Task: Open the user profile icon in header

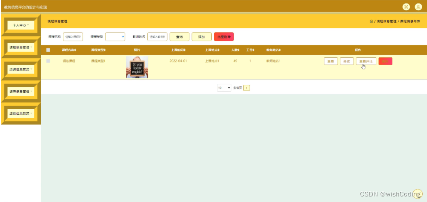Action: coord(418,7)
